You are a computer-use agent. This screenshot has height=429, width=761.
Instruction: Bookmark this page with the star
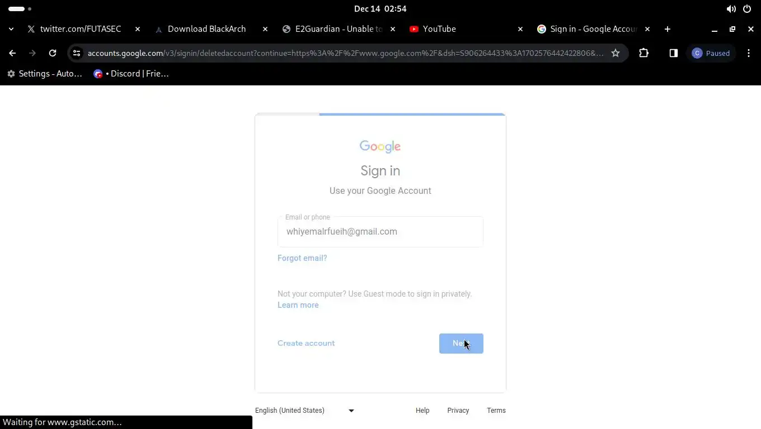pyautogui.click(x=616, y=53)
